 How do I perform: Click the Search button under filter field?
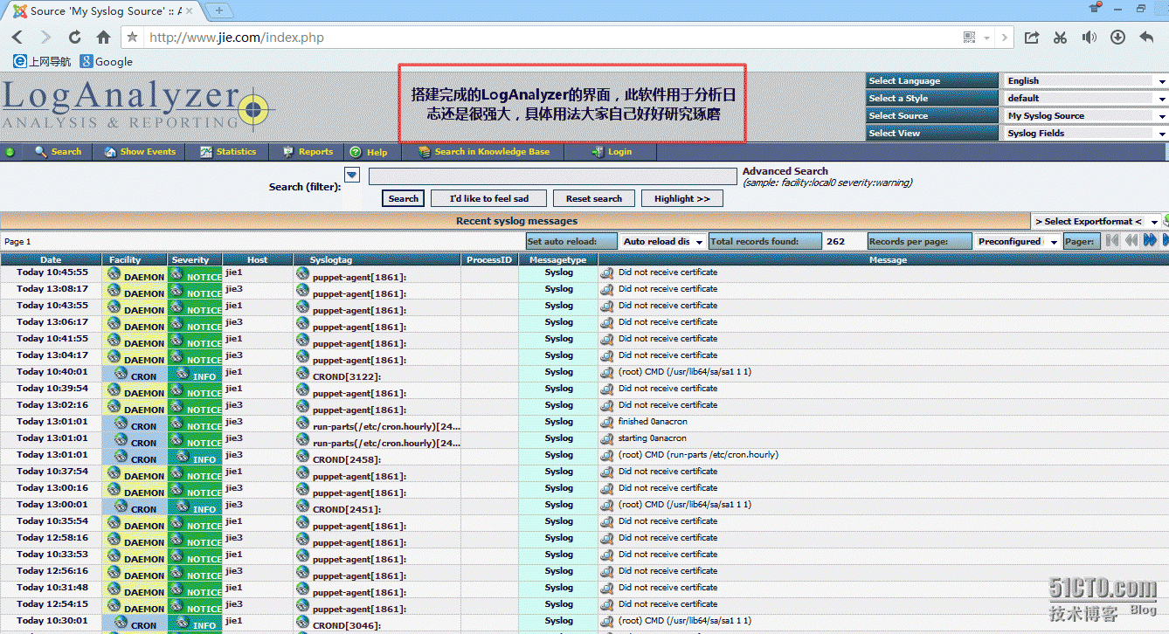coord(404,198)
